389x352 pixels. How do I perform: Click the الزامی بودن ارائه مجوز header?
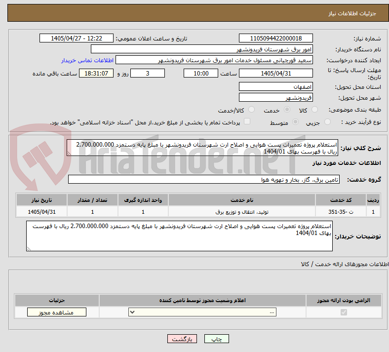344,300
